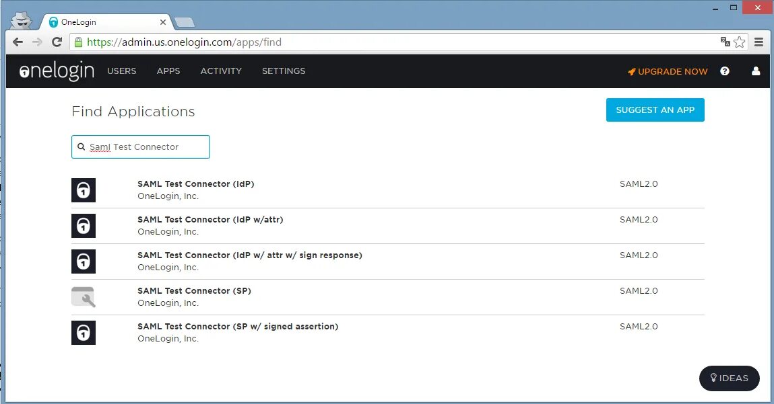
Task: Click SAML2.0 label in the IdP w/attr row
Action: point(639,219)
